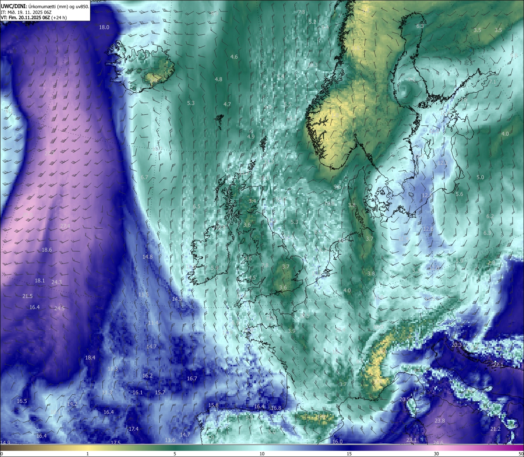524x457 pixels.
Task: Click the map value '18.4'
Action: [x=90, y=358]
